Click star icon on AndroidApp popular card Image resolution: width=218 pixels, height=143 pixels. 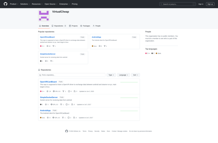tap(100, 46)
